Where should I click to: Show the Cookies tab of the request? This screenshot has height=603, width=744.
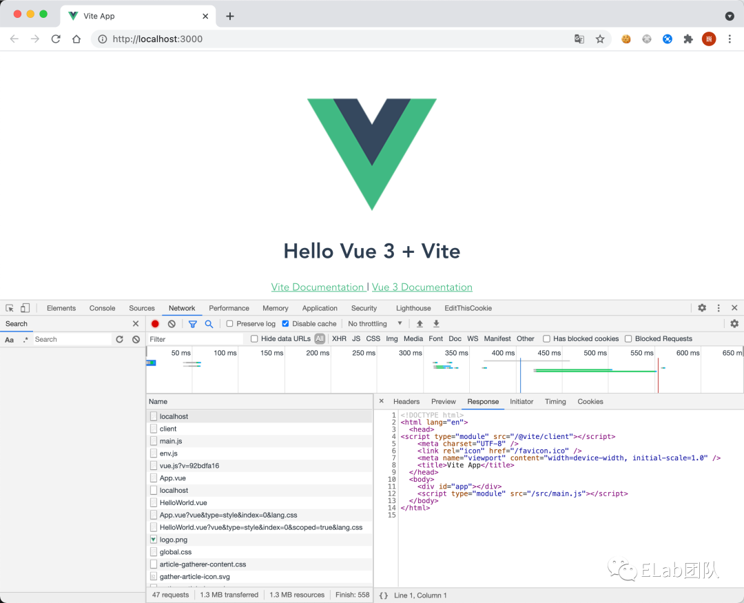(590, 402)
